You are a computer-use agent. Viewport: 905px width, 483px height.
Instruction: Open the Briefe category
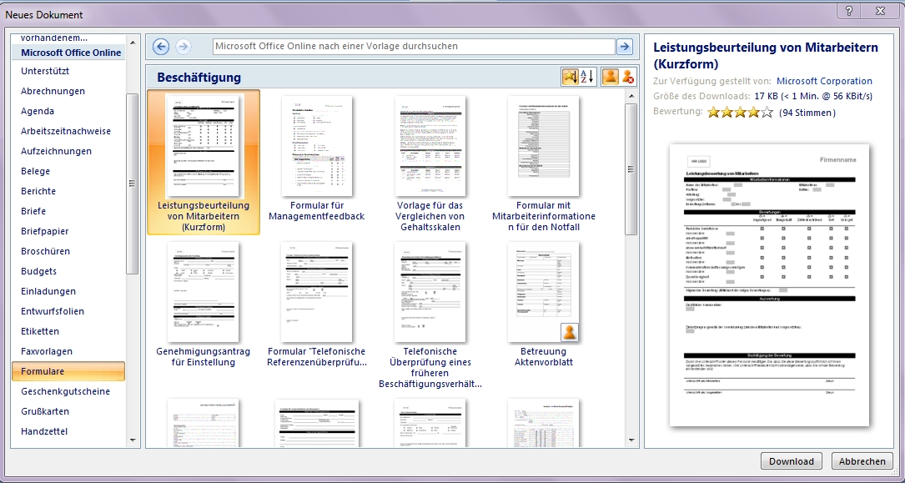(x=33, y=211)
